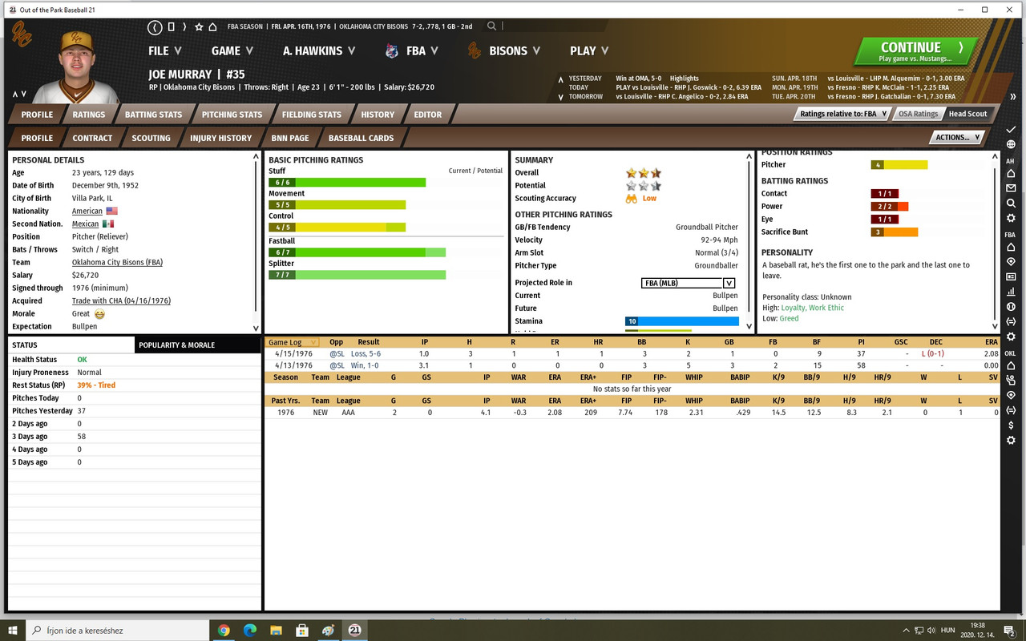Open the search magnifier in top bar
1026x641 pixels.
coord(491,26)
